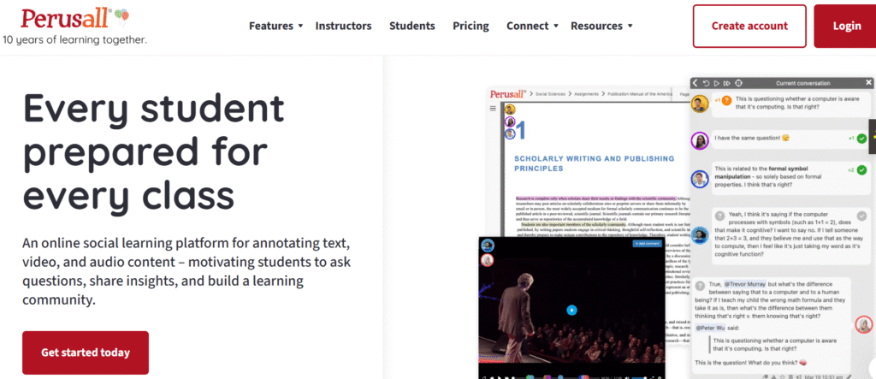Click the Create account button
Screen dimensions: 876x379
(749, 26)
